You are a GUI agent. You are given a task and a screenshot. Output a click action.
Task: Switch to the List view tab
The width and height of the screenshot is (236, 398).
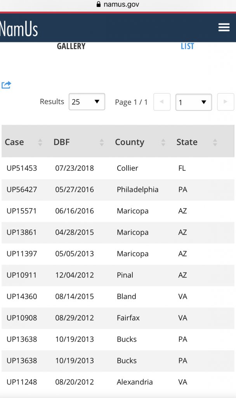pyautogui.click(x=187, y=46)
